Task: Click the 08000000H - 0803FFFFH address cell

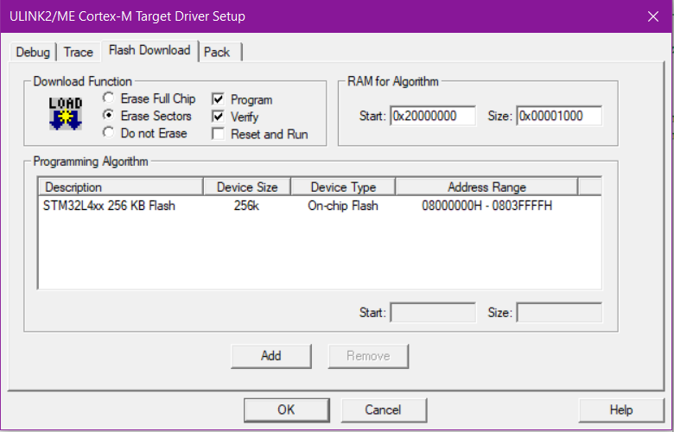Action: (x=486, y=206)
